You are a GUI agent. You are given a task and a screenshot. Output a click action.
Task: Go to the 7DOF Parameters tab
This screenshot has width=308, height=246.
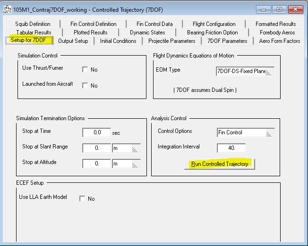click(x=227, y=41)
